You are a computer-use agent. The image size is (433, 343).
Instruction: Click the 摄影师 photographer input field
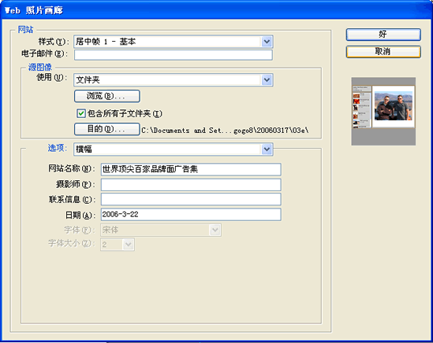(x=191, y=185)
